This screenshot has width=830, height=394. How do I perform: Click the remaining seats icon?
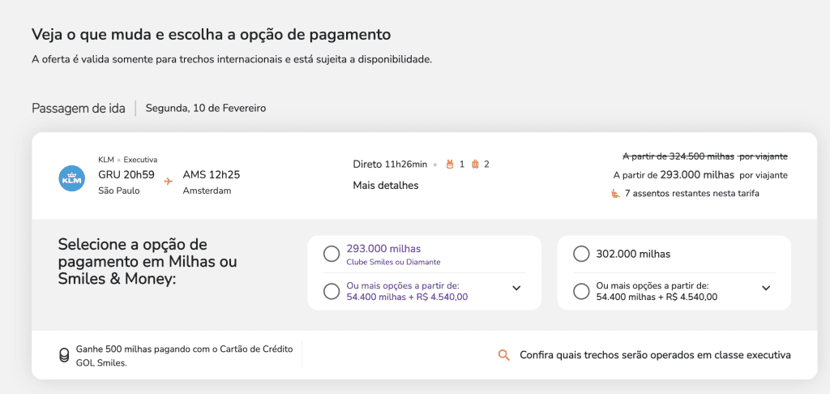point(615,194)
